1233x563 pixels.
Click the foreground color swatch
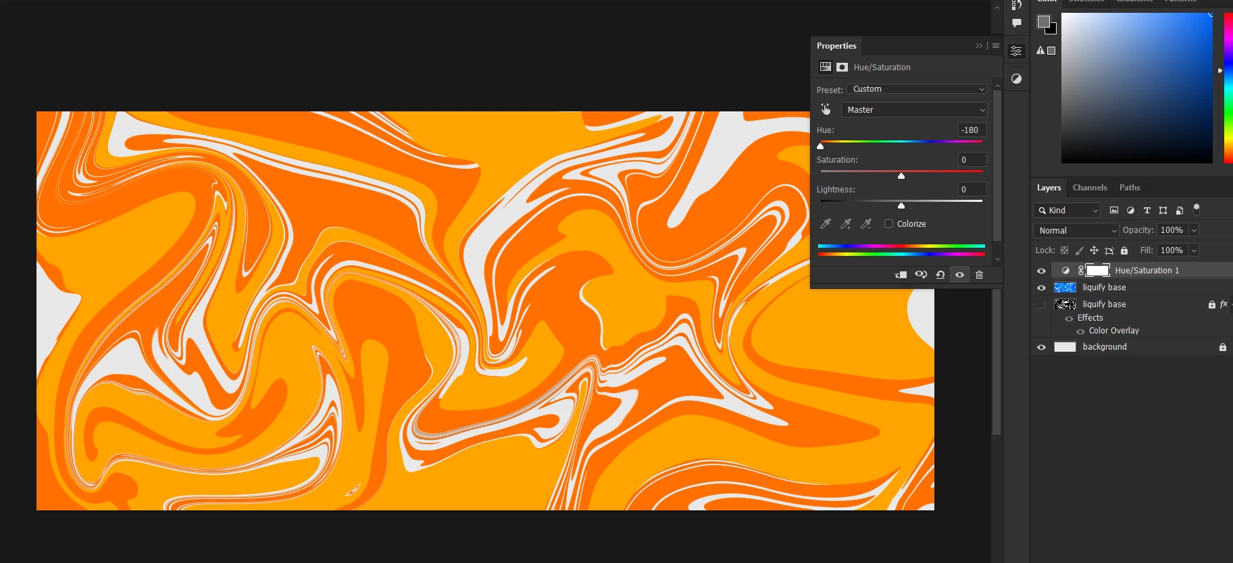[x=1044, y=22]
